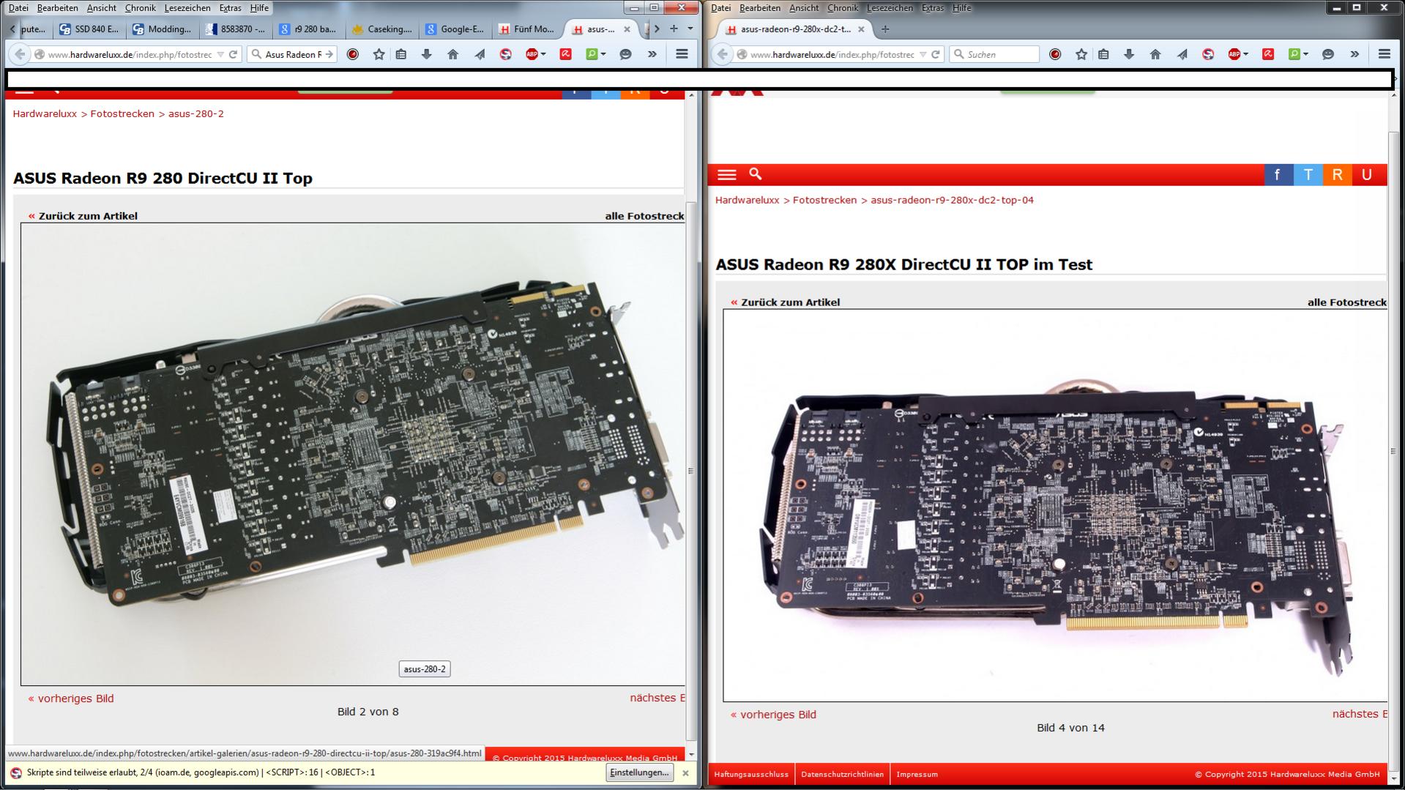Open Fotostrecken breadcrumb on left page

click(122, 113)
